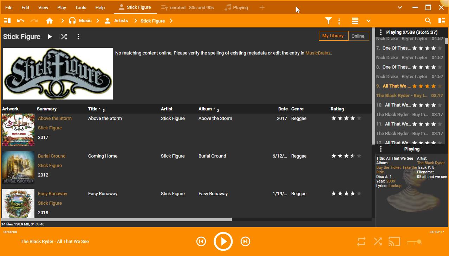
Task: Expand the chevron after the Music breadcrumb
Action: point(98,21)
